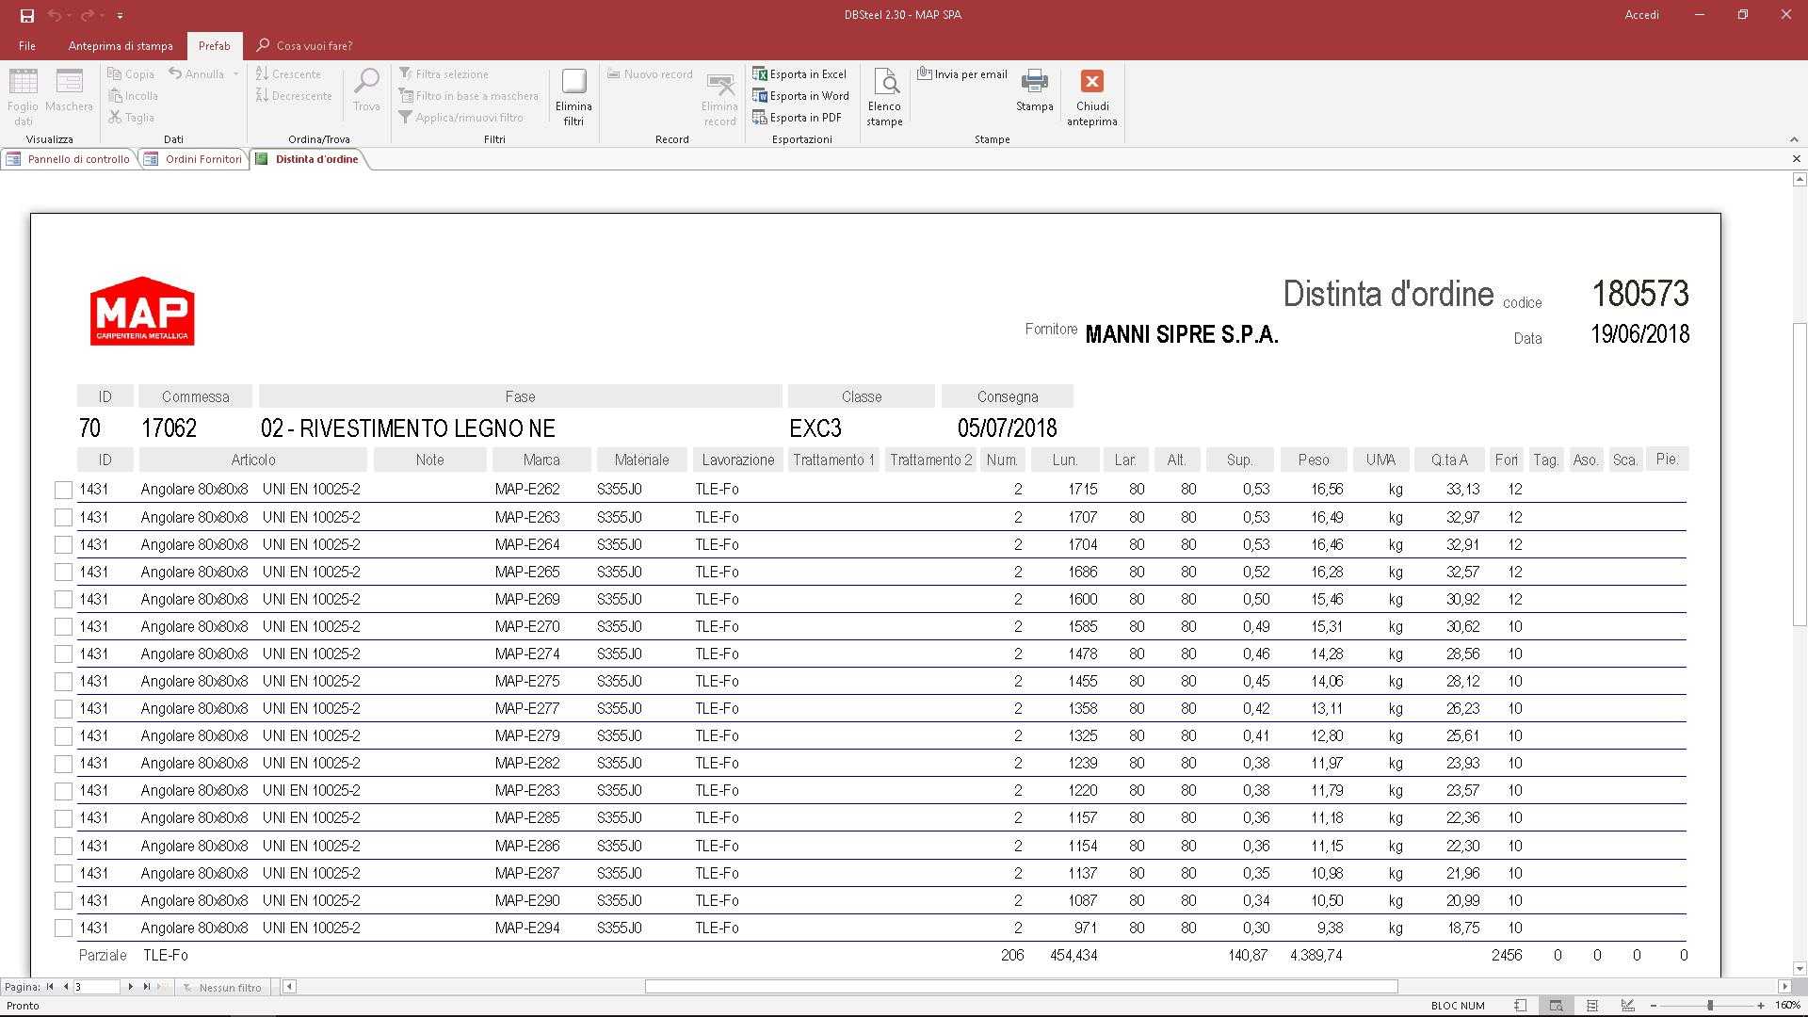
Task: Open Ordini Fornitori document tab
Action: click(x=194, y=159)
